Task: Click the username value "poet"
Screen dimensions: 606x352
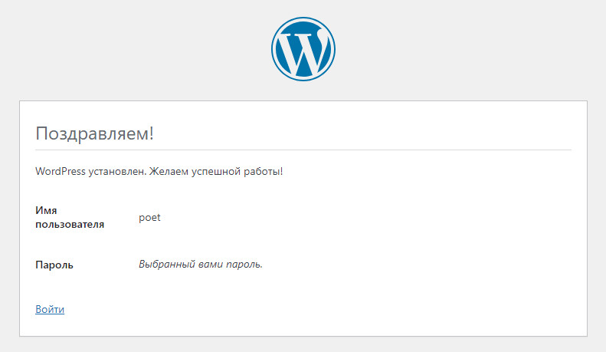Action: click(x=149, y=217)
